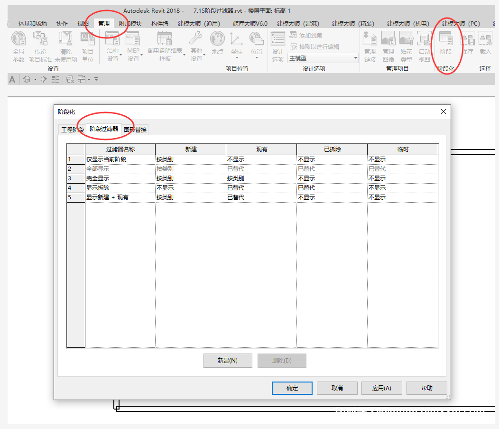Switch to the 图形替换 tab
This screenshot has width=499, height=429.
136,130
